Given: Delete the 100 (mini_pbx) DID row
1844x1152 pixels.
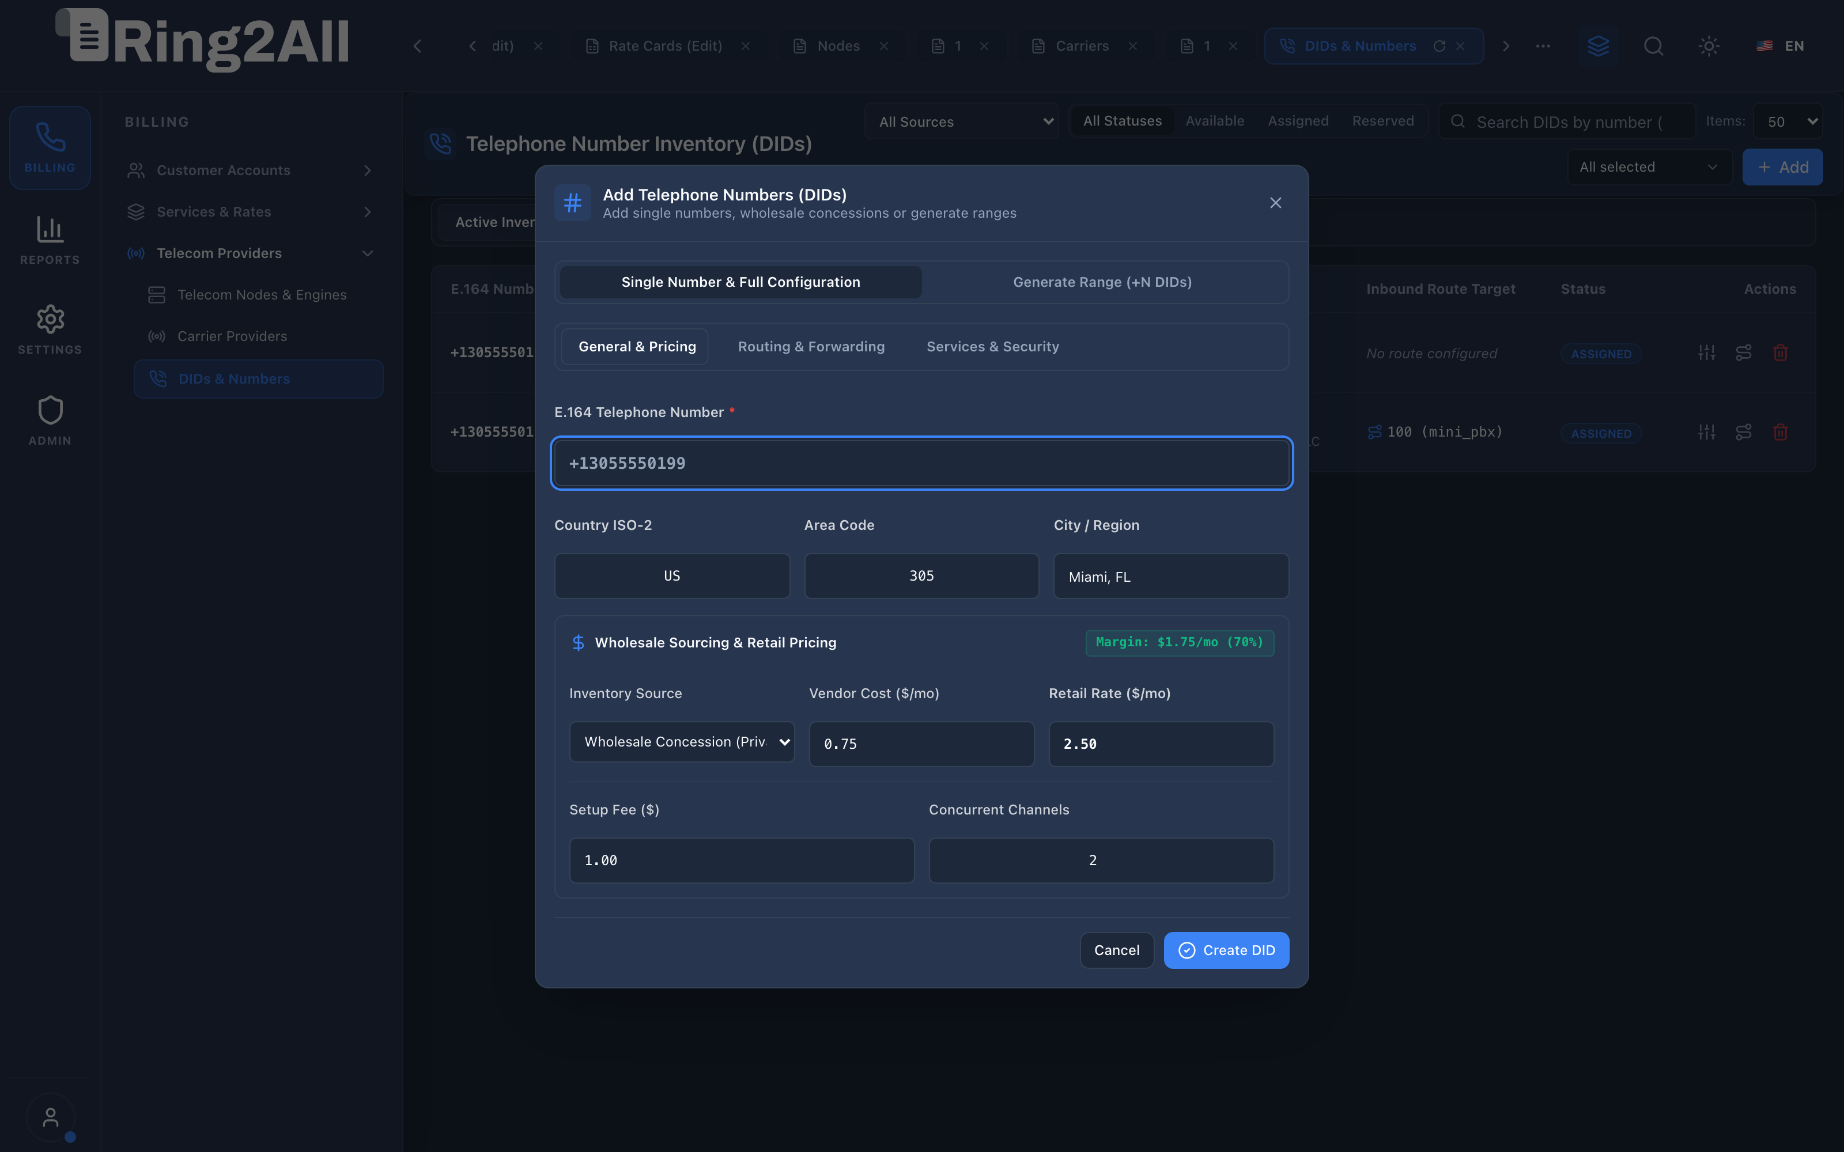Looking at the screenshot, I should pyautogui.click(x=1780, y=432).
